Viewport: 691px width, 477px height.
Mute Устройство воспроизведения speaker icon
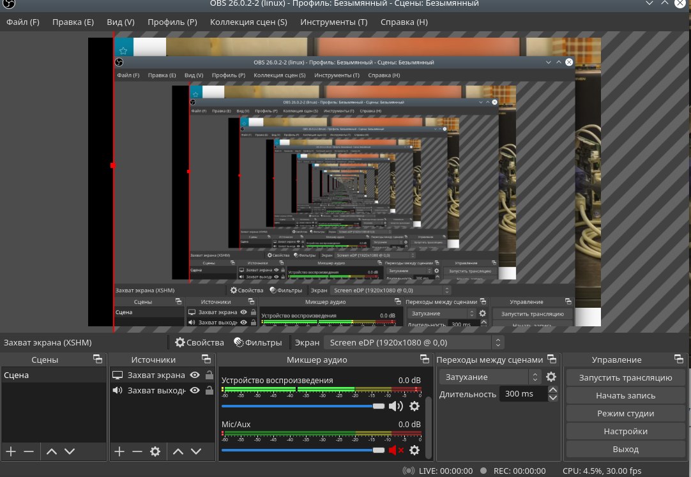[x=396, y=406]
